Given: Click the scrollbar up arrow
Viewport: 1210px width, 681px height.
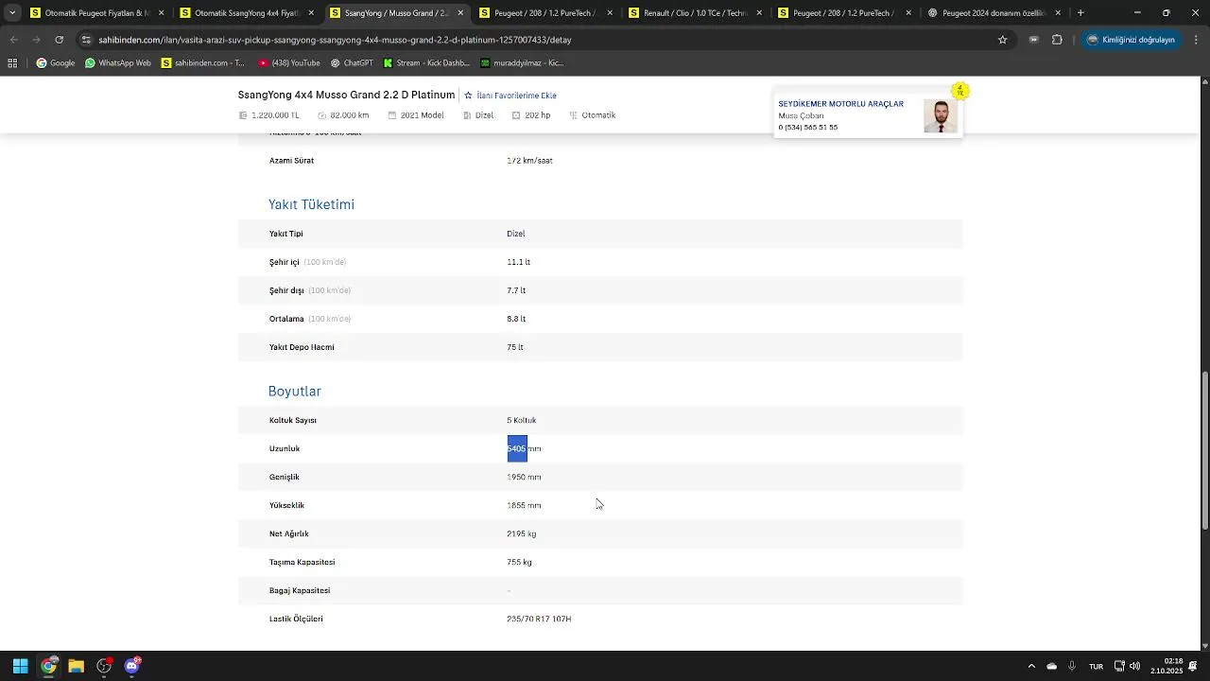Looking at the screenshot, I should [1204, 82].
